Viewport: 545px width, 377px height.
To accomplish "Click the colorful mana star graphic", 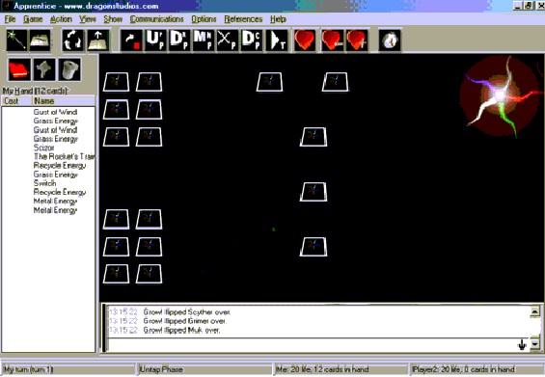I will coord(501,95).
